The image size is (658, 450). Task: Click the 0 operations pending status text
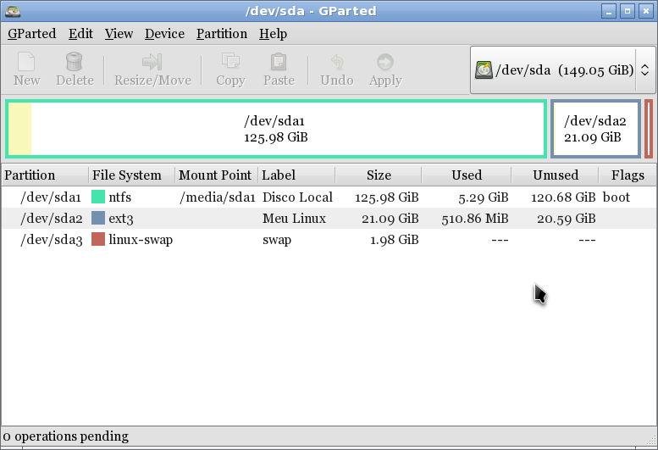point(66,436)
